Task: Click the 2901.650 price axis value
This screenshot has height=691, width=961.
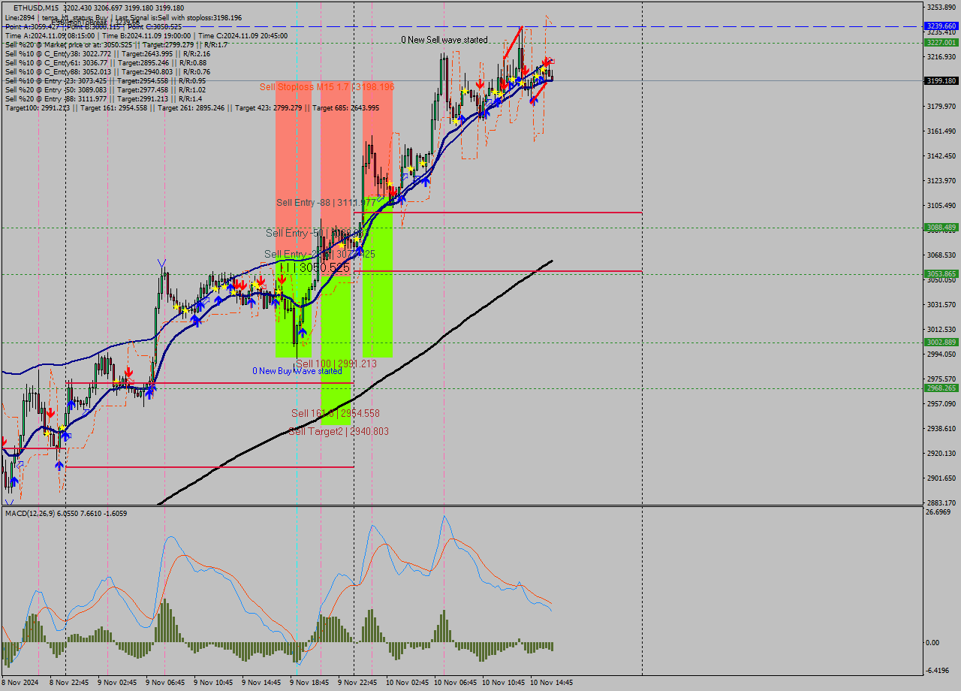Action: (941, 478)
